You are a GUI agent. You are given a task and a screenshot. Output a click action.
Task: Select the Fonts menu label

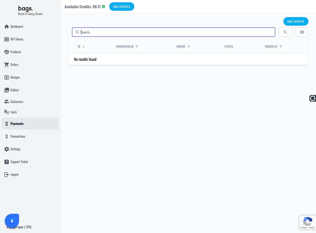(x=14, y=112)
